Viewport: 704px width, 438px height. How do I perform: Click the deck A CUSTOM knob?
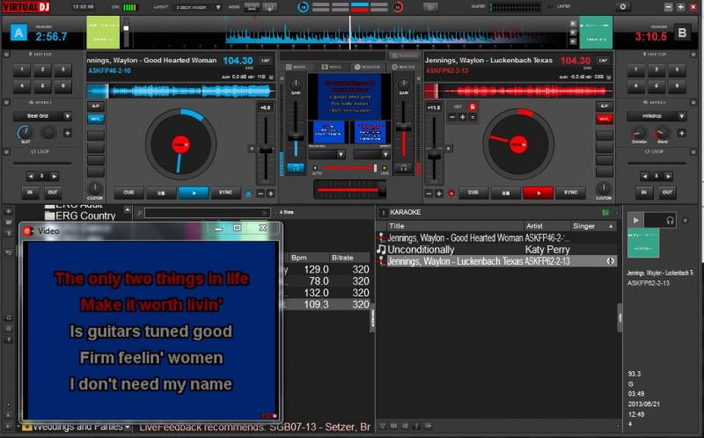(95, 188)
